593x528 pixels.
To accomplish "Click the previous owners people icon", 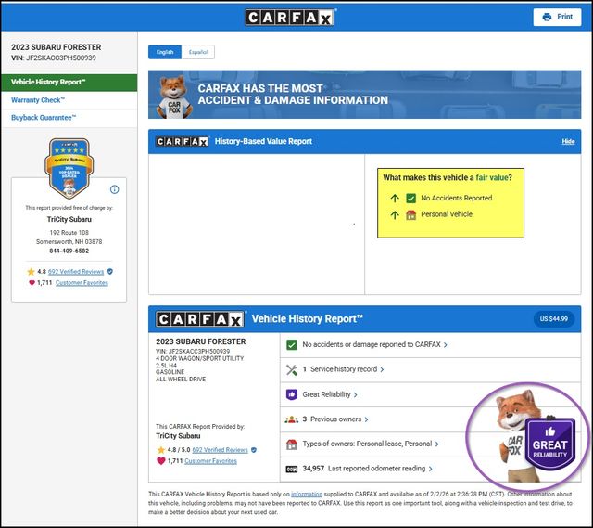I will [x=292, y=419].
